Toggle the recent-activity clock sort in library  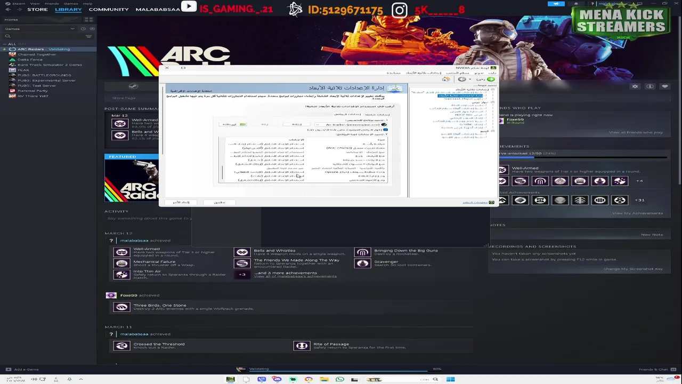pyautogui.click(x=83, y=28)
